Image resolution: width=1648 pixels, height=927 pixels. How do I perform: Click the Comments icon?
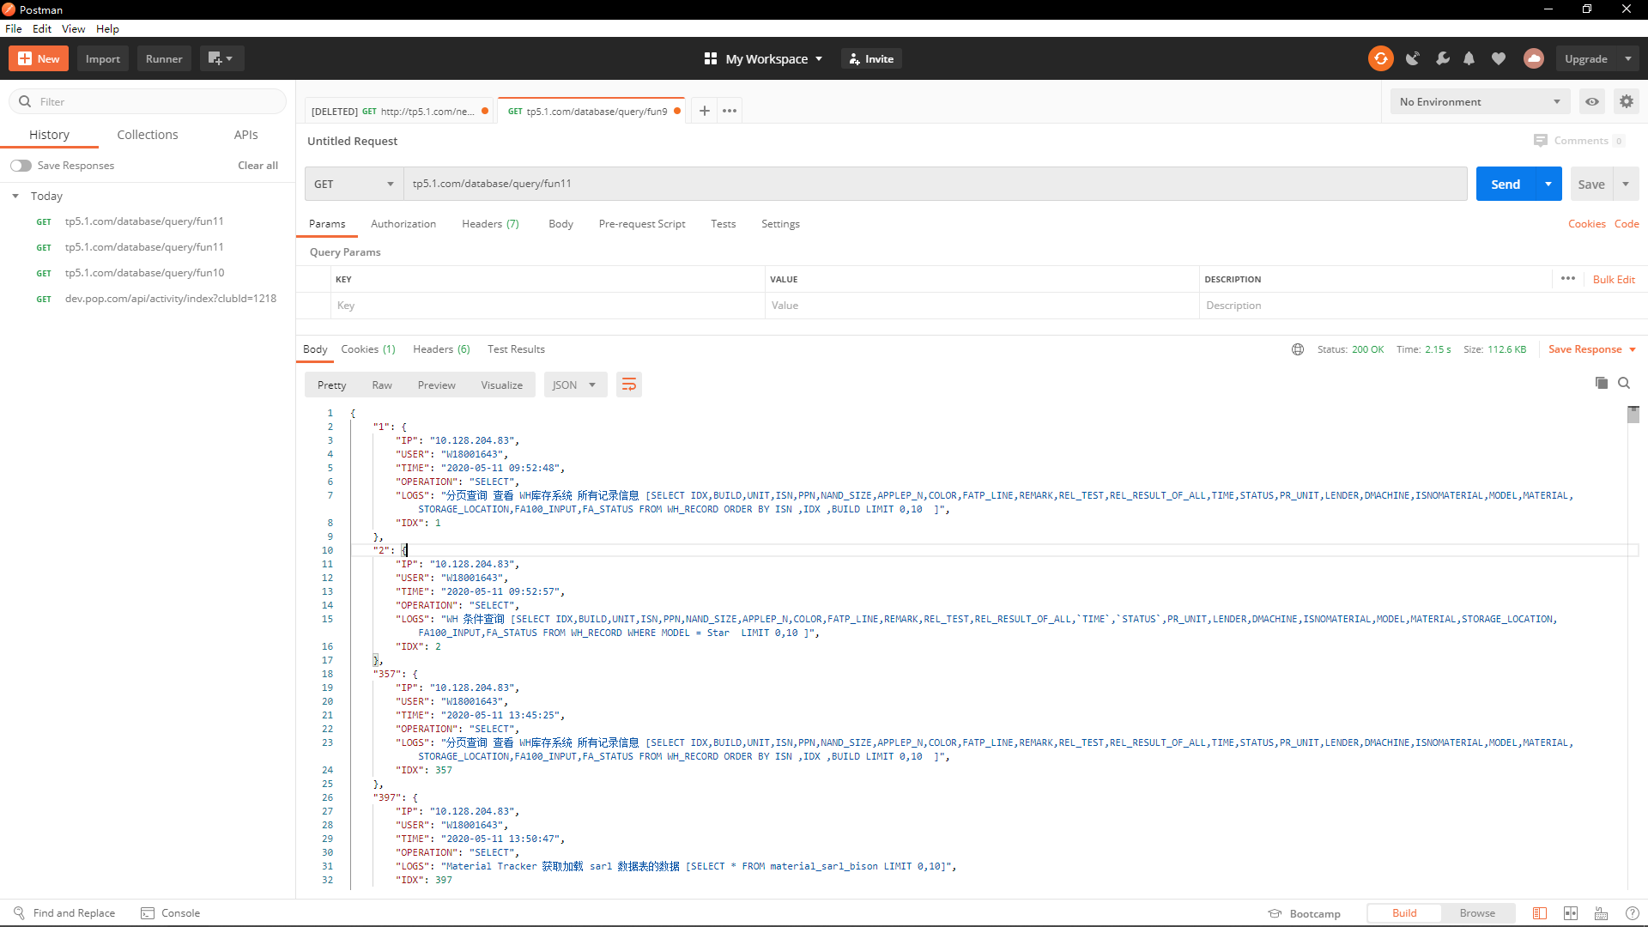pyautogui.click(x=1541, y=141)
